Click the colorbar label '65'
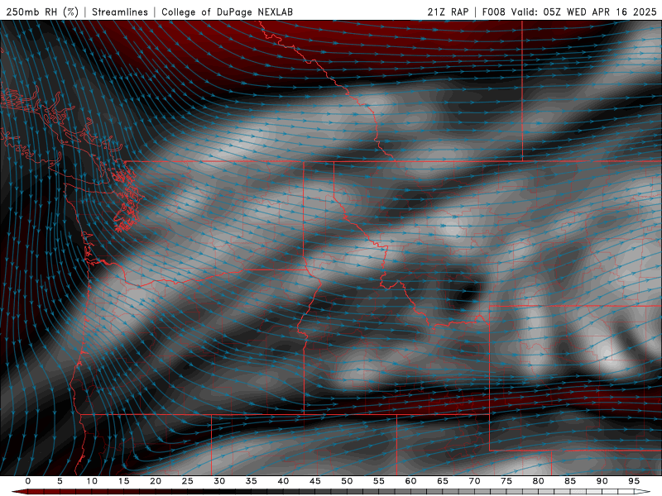This screenshot has height=496, width=662. (443, 481)
